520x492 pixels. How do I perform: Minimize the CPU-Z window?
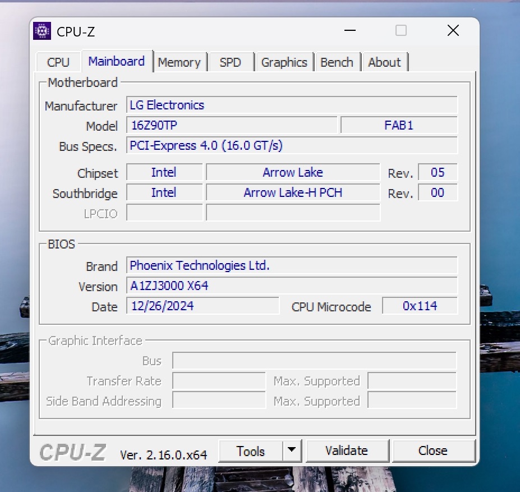coord(350,30)
